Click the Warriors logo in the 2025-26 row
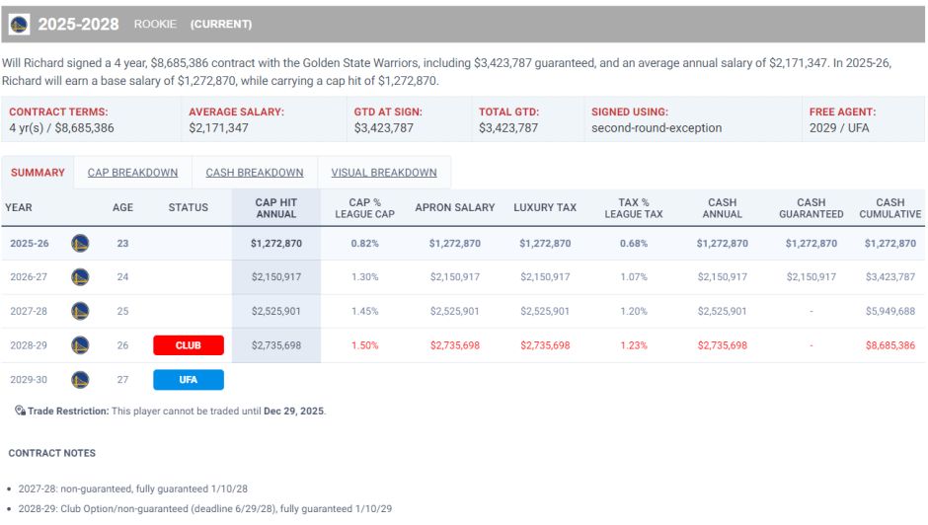Viewport: 928px width, 525px height. pyautogui.click(x=80, y=243)
